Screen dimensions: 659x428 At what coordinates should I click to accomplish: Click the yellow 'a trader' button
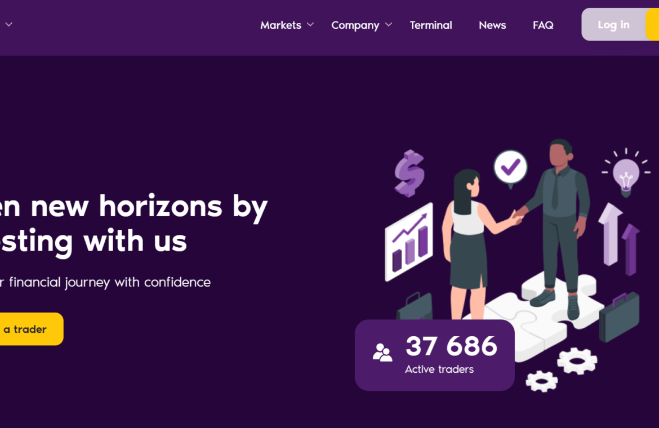(x=30, y=329)
